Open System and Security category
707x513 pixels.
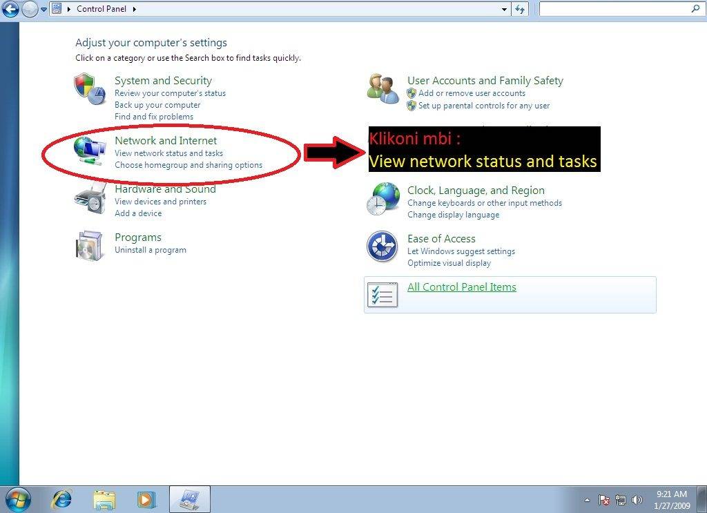point(163,80)
